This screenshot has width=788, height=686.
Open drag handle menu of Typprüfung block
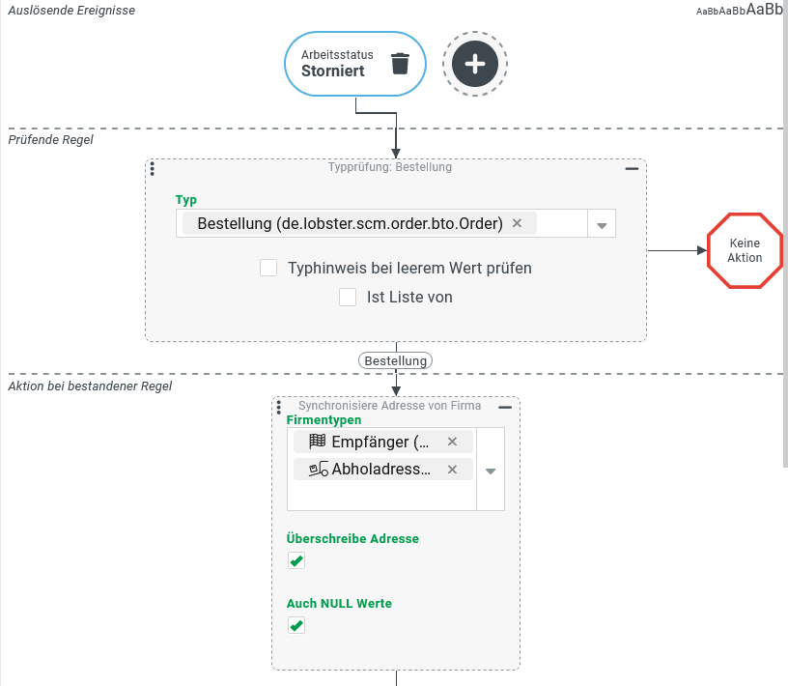[153, 169]
